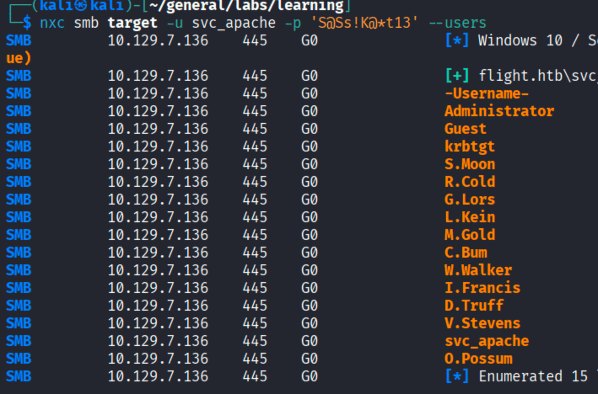
Task: Click the [*] marker on Windows 10 line
Action: (457, 40)
